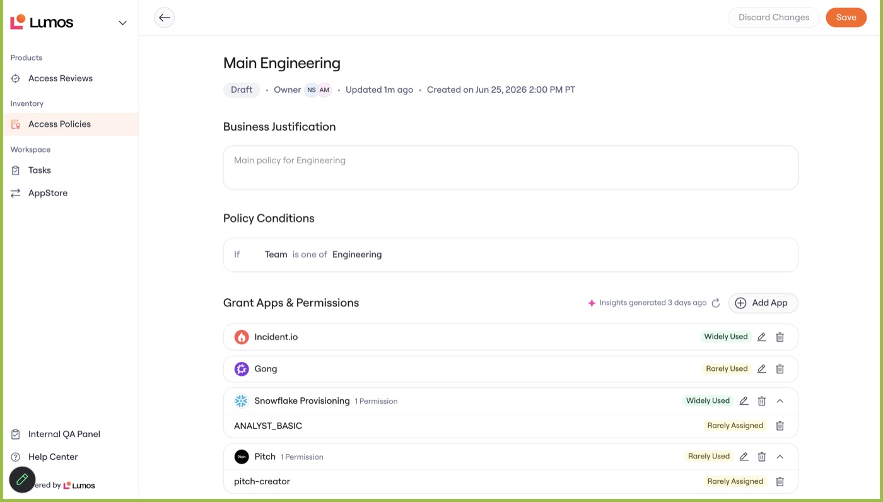Click Rarely Assigned badge for pitch-creator
Screen dimensions: 883x502
735,481
